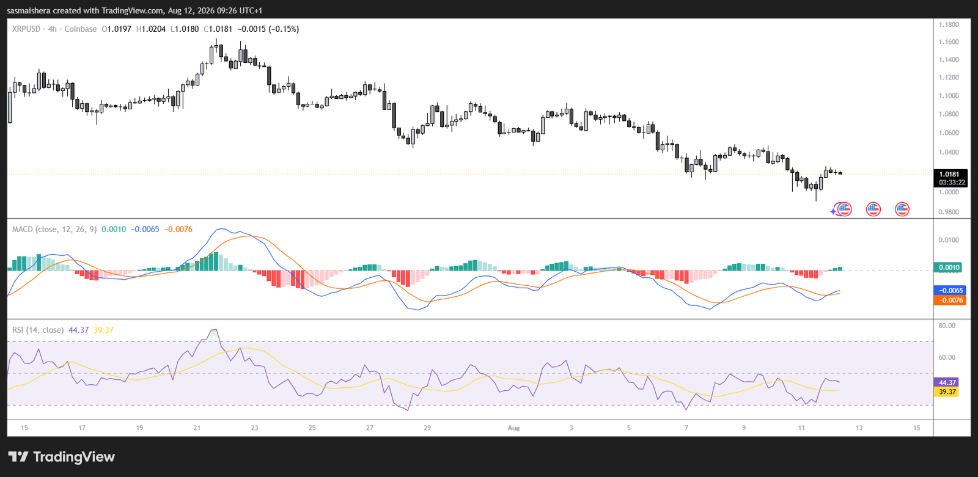This screenshot has width=978, height=477.
Task: Open the rightmost US flag economic event marker
Action: coord(902,209)
